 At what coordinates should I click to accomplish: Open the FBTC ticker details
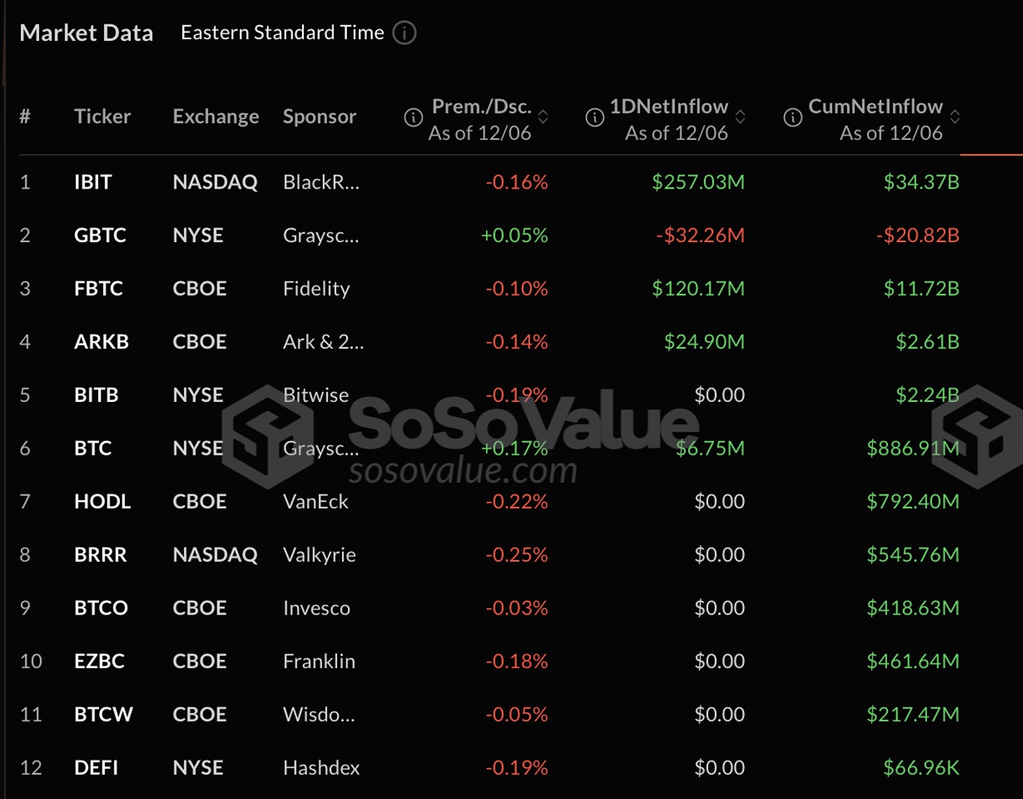98,288
